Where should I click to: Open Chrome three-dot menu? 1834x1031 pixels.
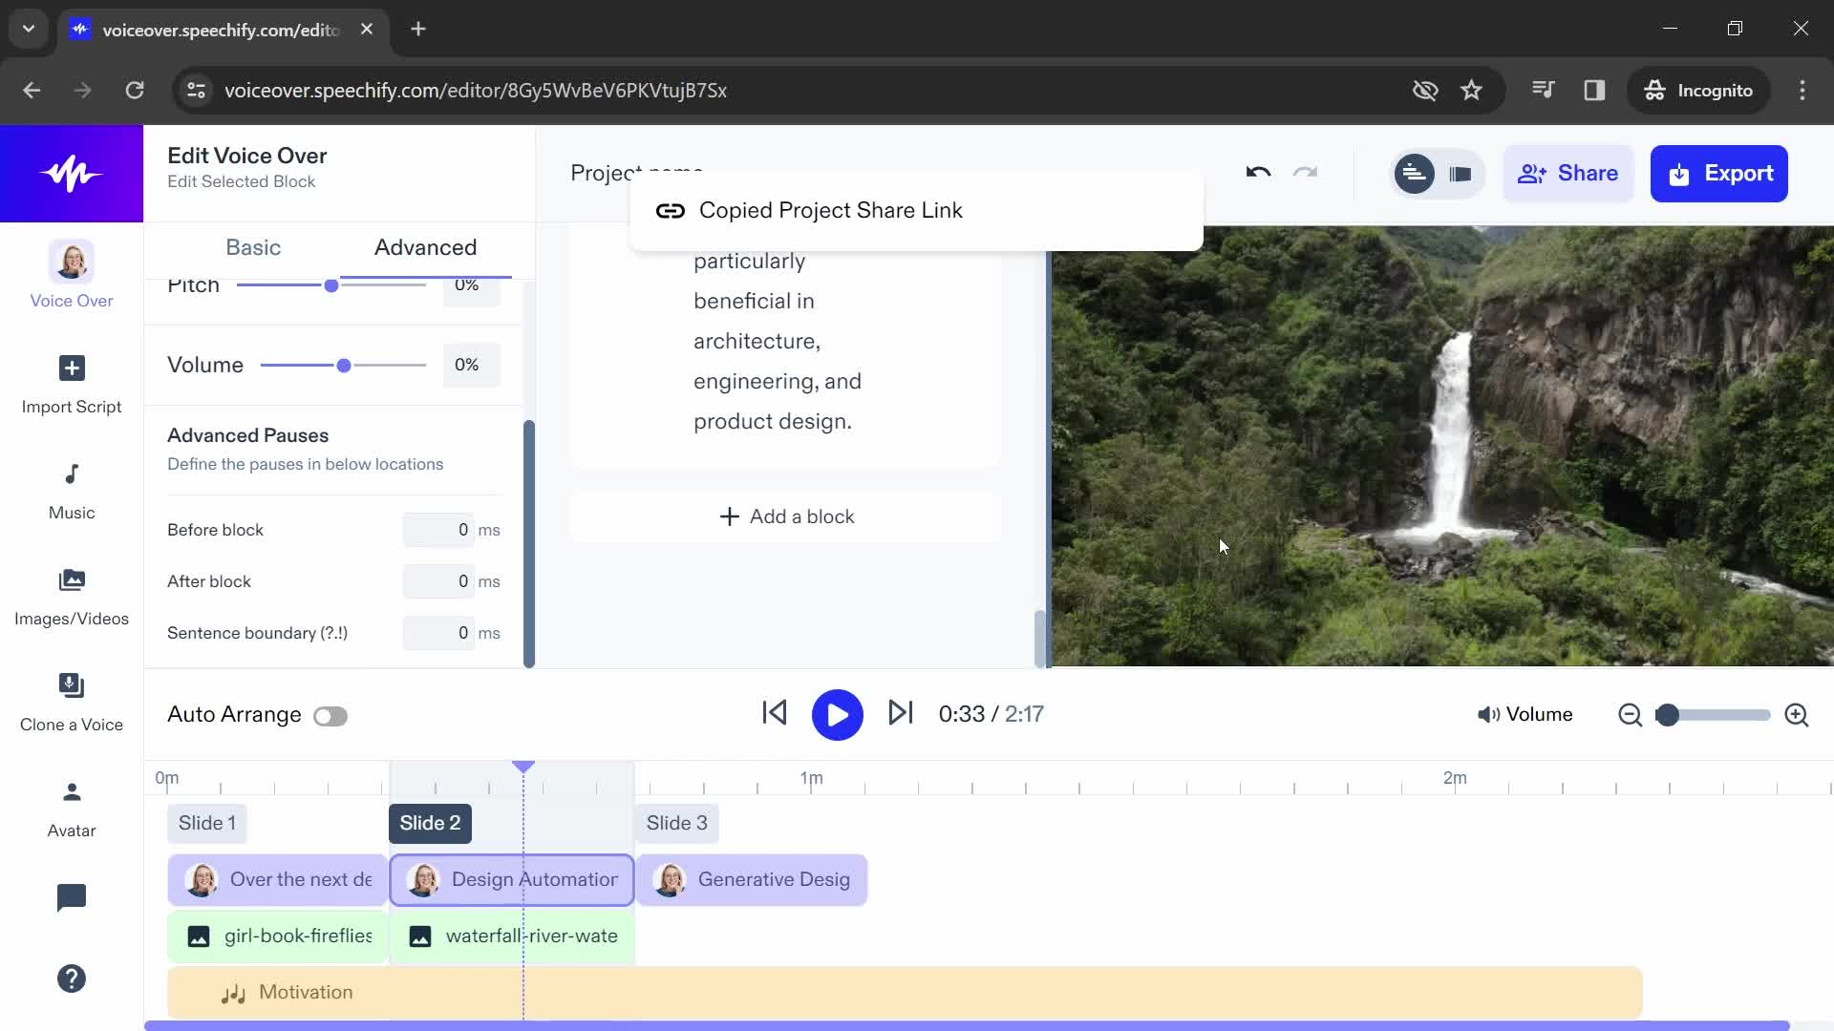pos(1802,90)
